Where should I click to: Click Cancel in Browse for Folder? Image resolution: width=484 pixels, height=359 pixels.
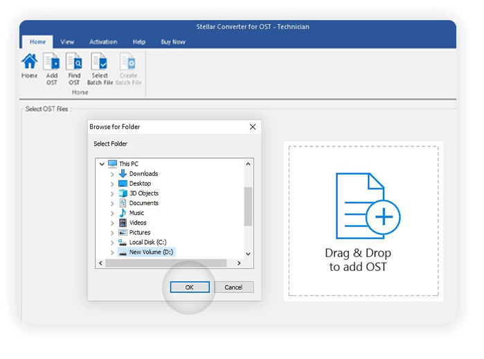coord(233,287)
